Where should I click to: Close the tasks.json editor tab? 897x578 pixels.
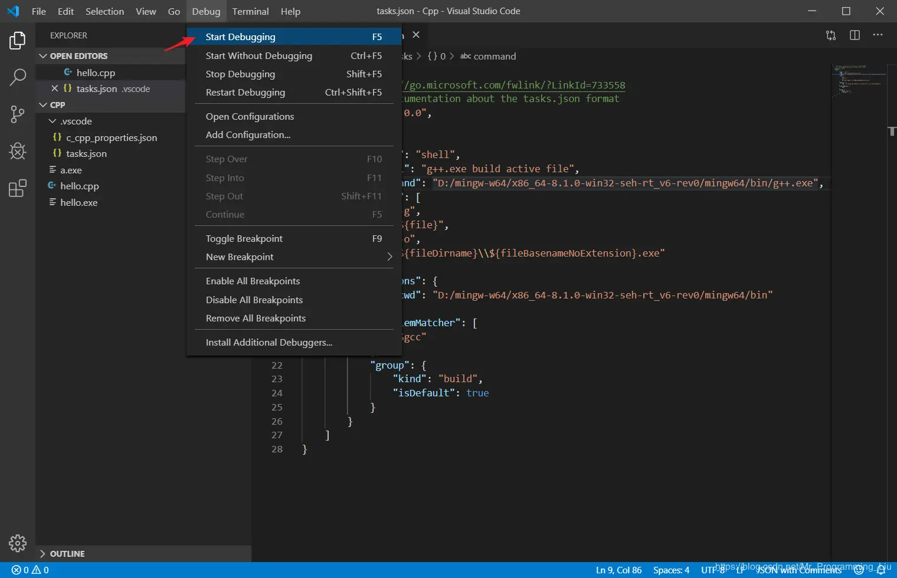(x=416, y=35)
